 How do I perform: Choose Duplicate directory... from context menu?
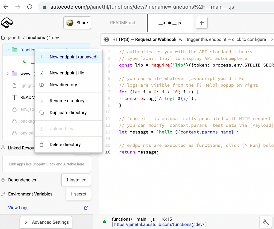click(x=69, y=113)
